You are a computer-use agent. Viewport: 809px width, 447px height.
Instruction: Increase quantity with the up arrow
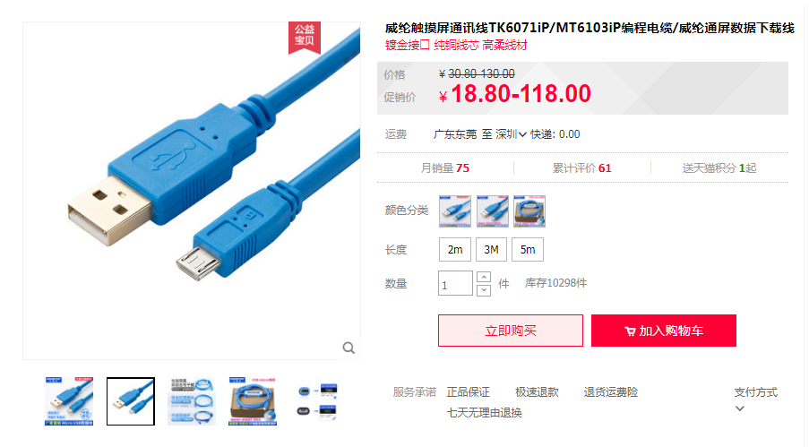coord(484,277)
